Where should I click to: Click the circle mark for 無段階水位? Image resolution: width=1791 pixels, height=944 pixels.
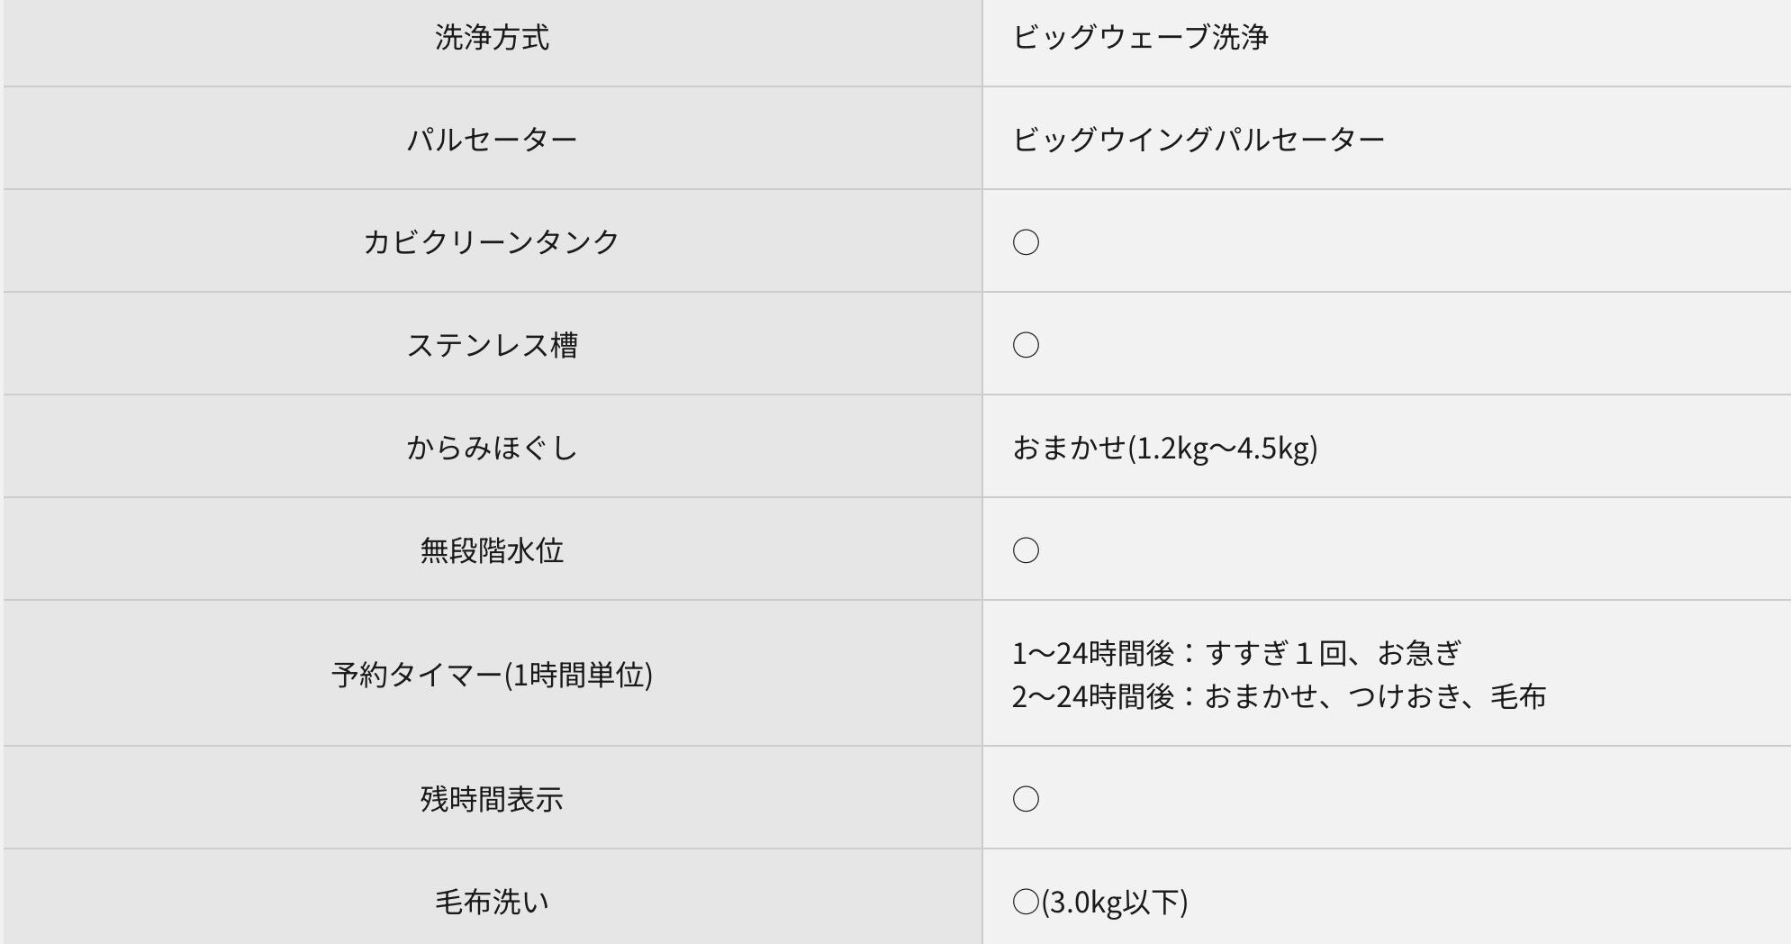(1026, 550)
